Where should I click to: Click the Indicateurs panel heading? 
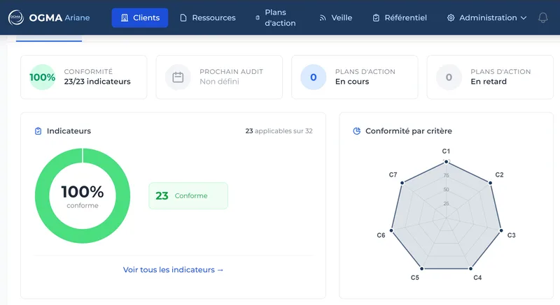click(x=69, y=131)
